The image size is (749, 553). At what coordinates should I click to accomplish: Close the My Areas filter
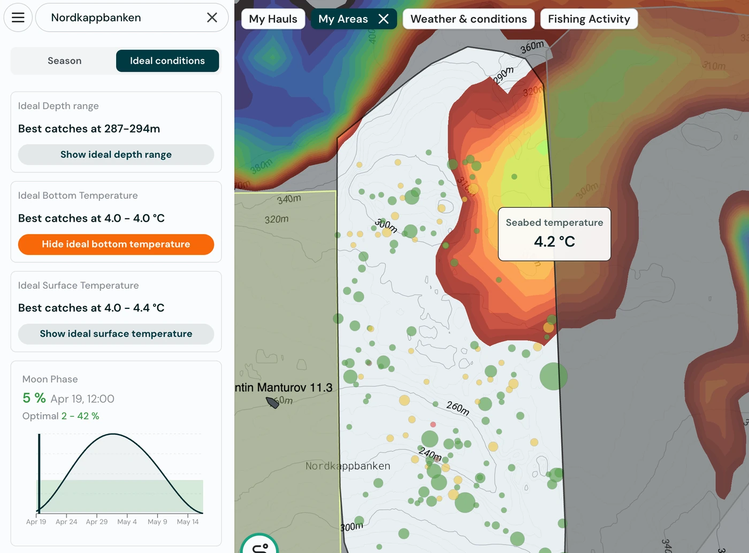tap(384, 19)
